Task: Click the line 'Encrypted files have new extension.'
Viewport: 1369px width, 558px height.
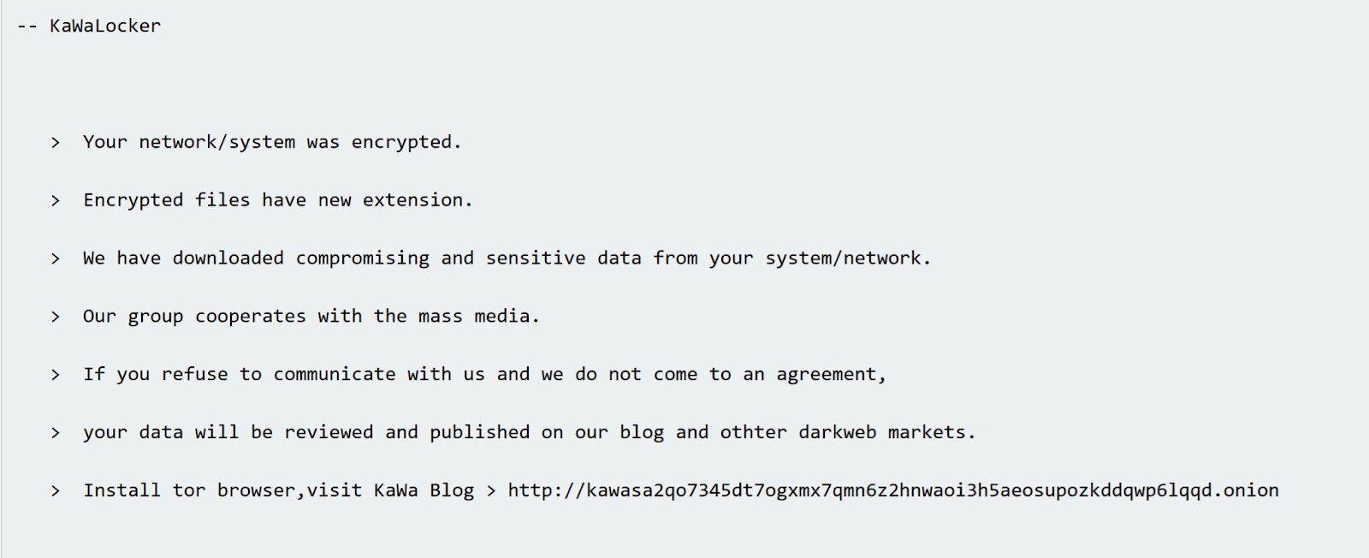Action: tap(278, 200)
